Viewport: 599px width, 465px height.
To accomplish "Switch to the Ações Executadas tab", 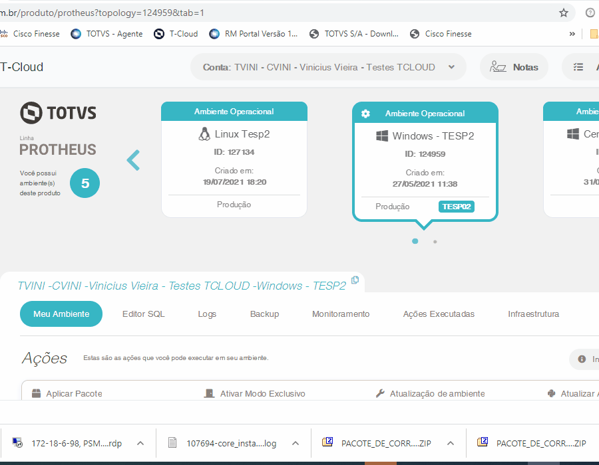I will 439,314.
